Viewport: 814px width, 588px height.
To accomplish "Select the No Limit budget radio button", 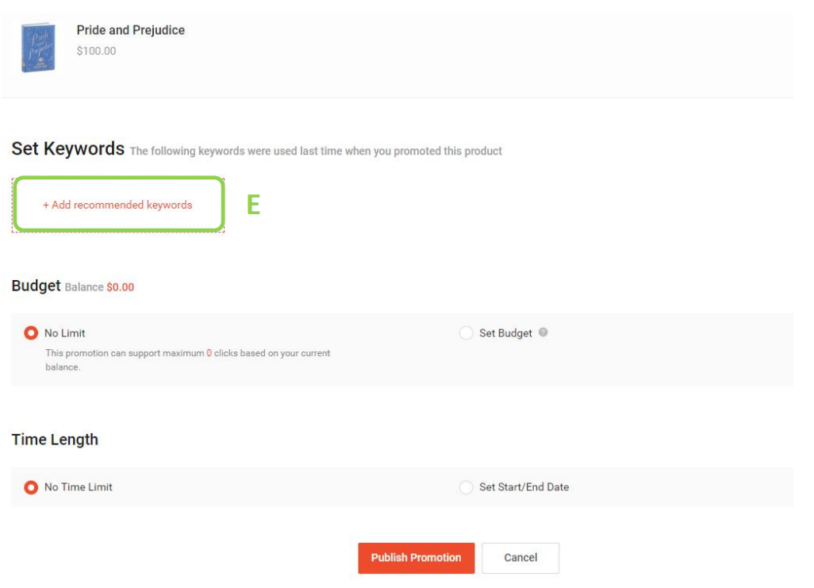I will pyautogui.click(x=31, y=333).
